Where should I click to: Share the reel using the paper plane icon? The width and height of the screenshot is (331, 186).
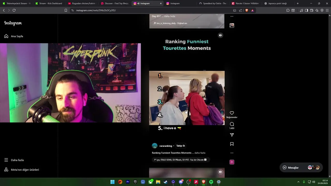[x=232, y=135]
